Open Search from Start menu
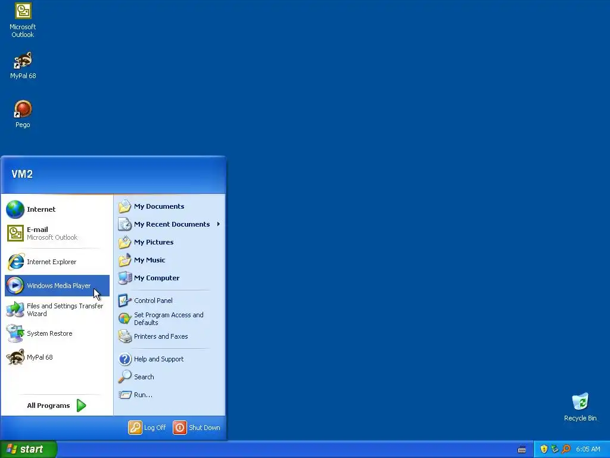The height and width of the screenshot is (458, 610). (170, 377)
